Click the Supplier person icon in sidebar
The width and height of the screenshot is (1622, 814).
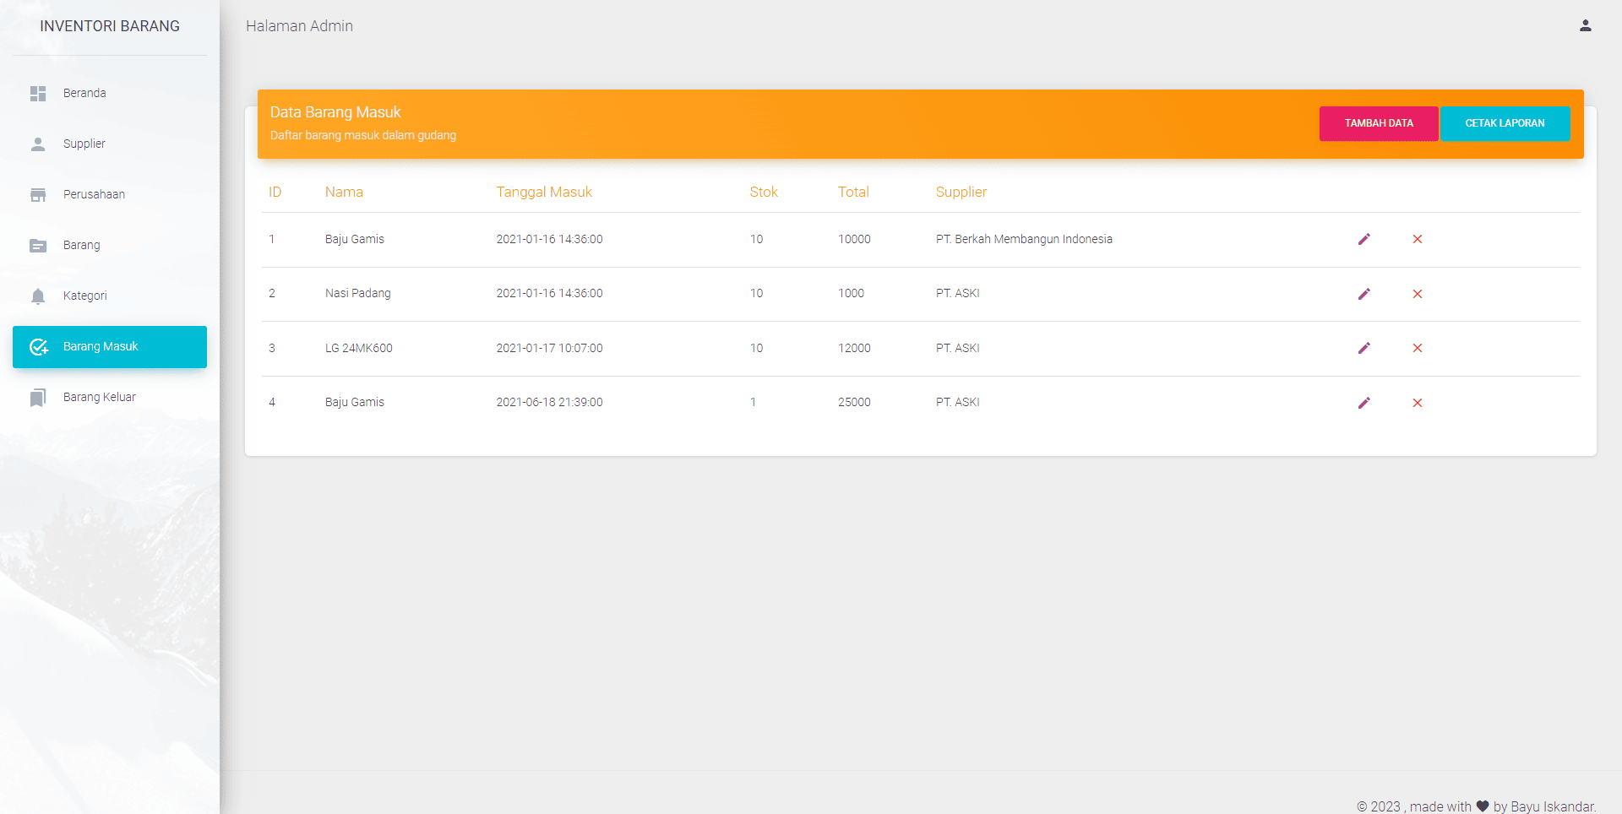coord(38,144)
